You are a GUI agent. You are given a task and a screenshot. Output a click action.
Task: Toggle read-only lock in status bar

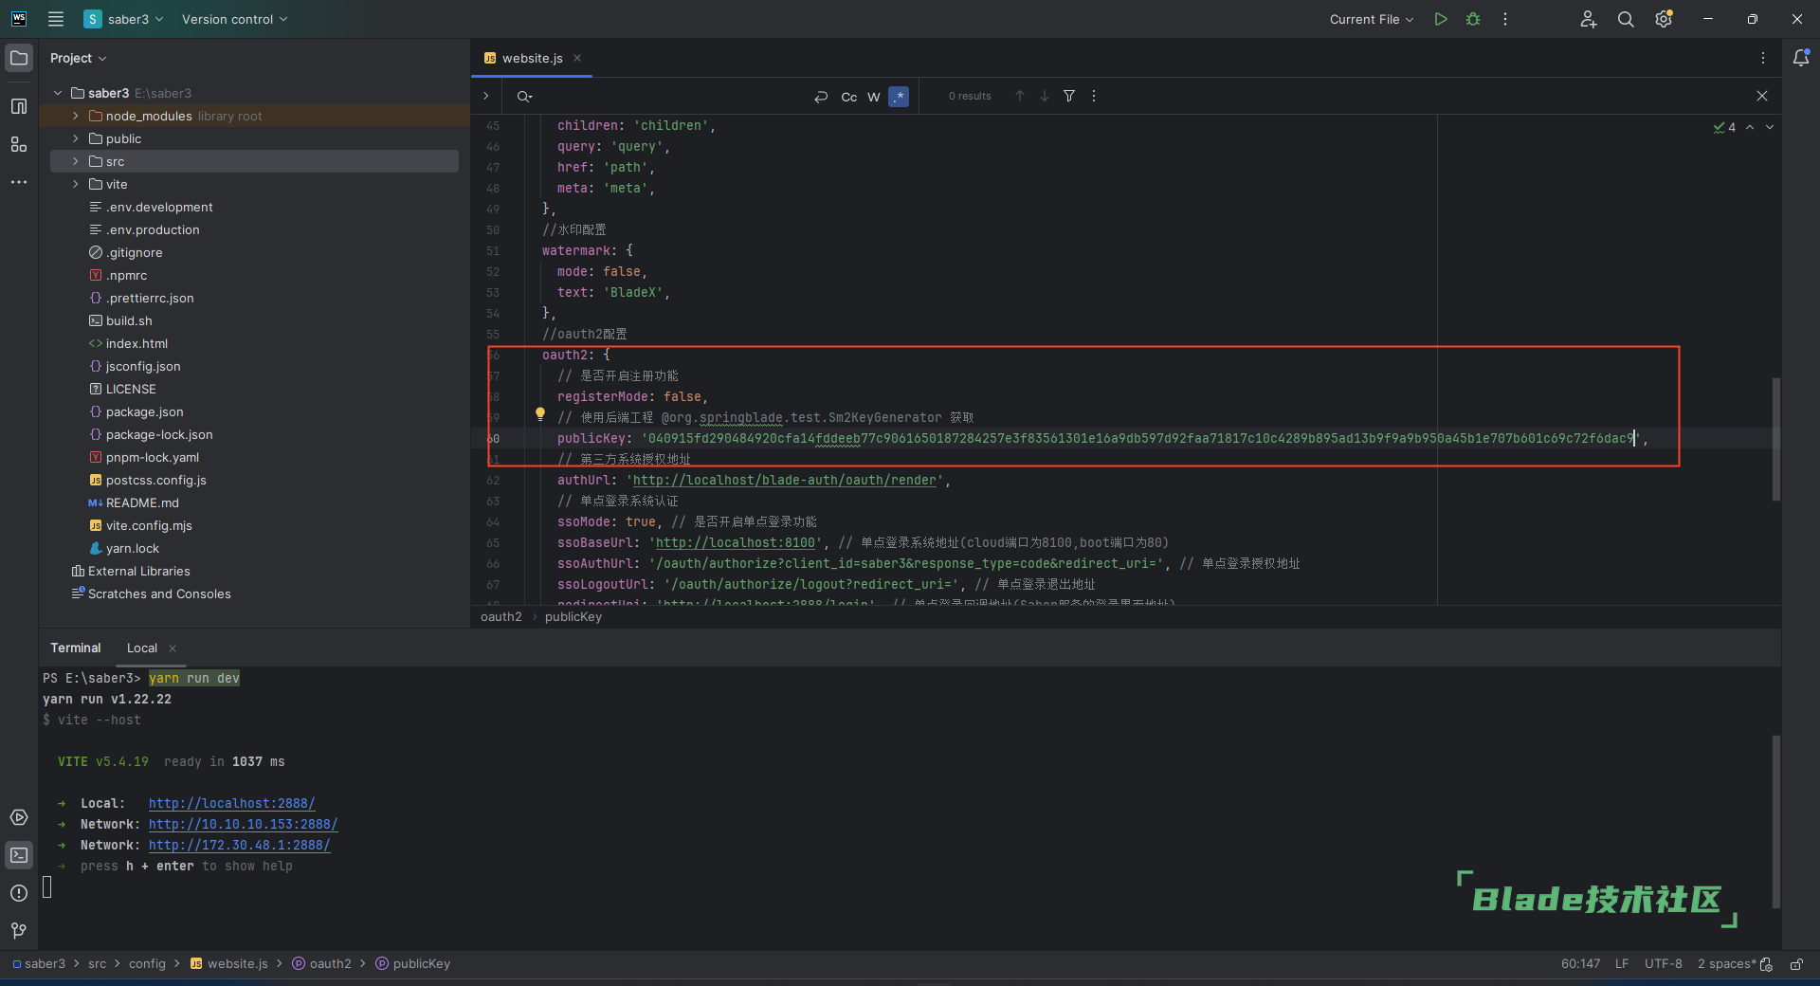tap(1796, 964)
